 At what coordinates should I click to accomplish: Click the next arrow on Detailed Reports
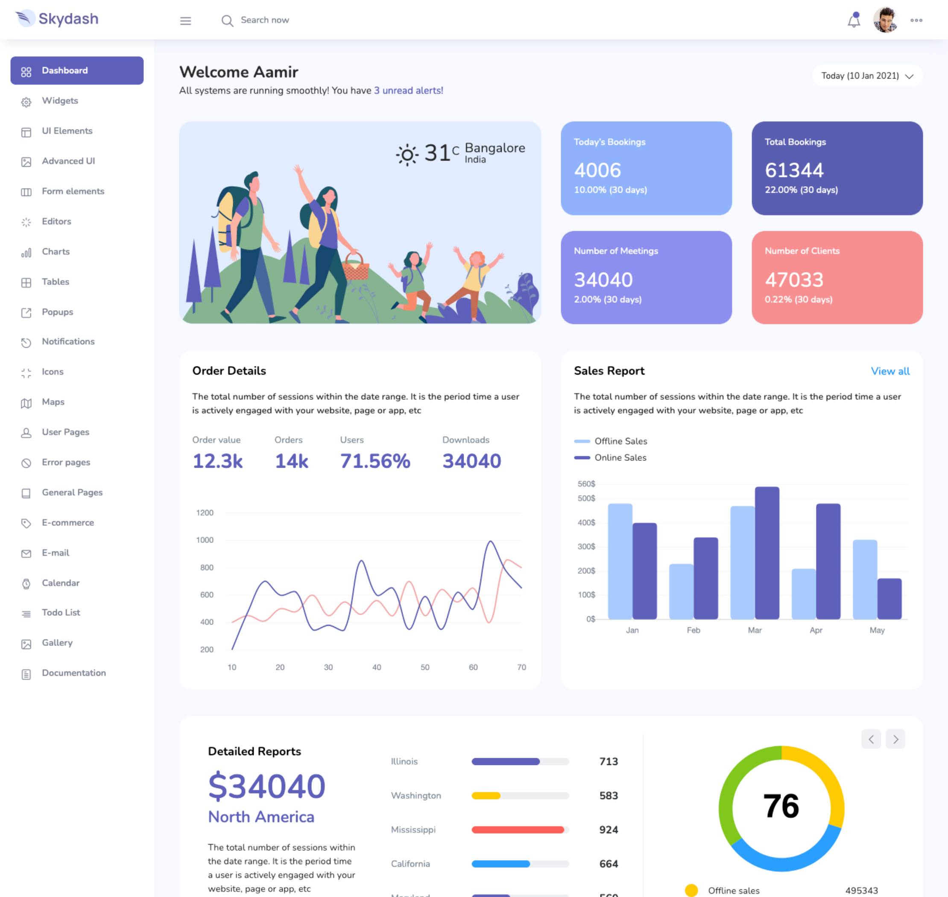[x=895, y=739]
